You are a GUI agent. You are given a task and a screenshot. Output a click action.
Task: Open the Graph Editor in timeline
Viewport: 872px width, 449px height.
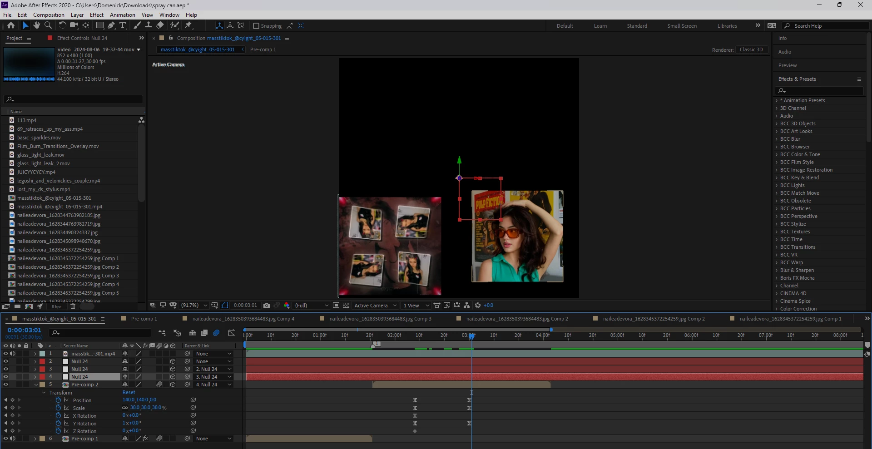(232, 333)
